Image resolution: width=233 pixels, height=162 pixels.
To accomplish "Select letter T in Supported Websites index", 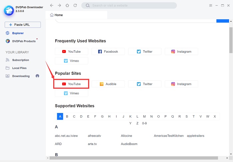I will pyautogui.click(x=194, y=116).
